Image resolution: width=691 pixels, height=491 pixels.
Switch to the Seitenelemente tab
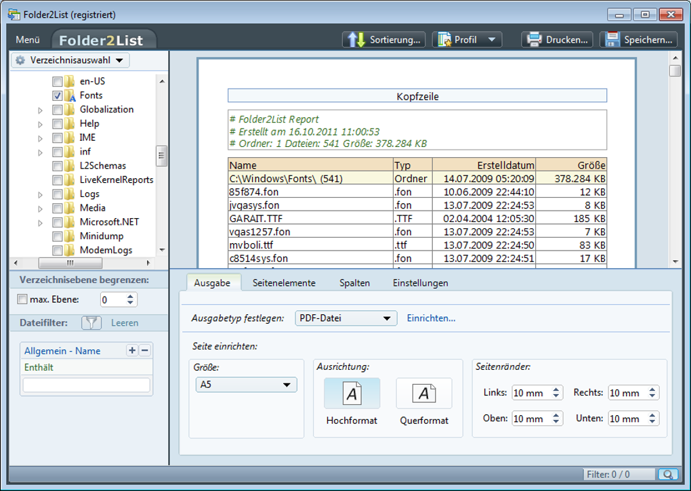[x=284, y=283]
